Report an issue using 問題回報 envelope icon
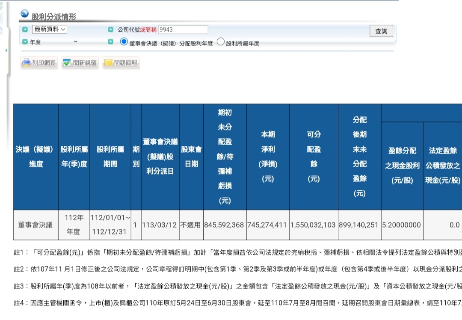The height and width of the screenshot is (320, 462). click(x=121, y=63)
